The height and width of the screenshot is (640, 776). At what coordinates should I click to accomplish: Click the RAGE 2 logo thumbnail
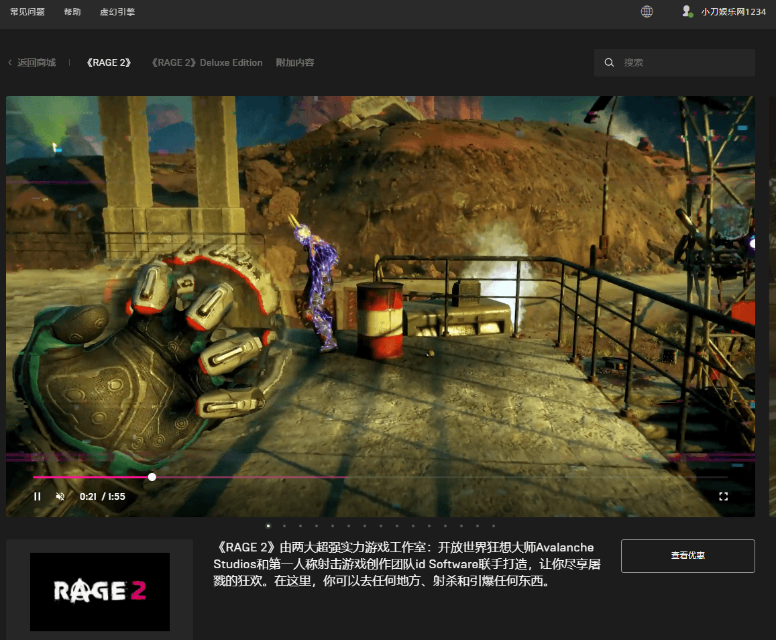(100, 592)
